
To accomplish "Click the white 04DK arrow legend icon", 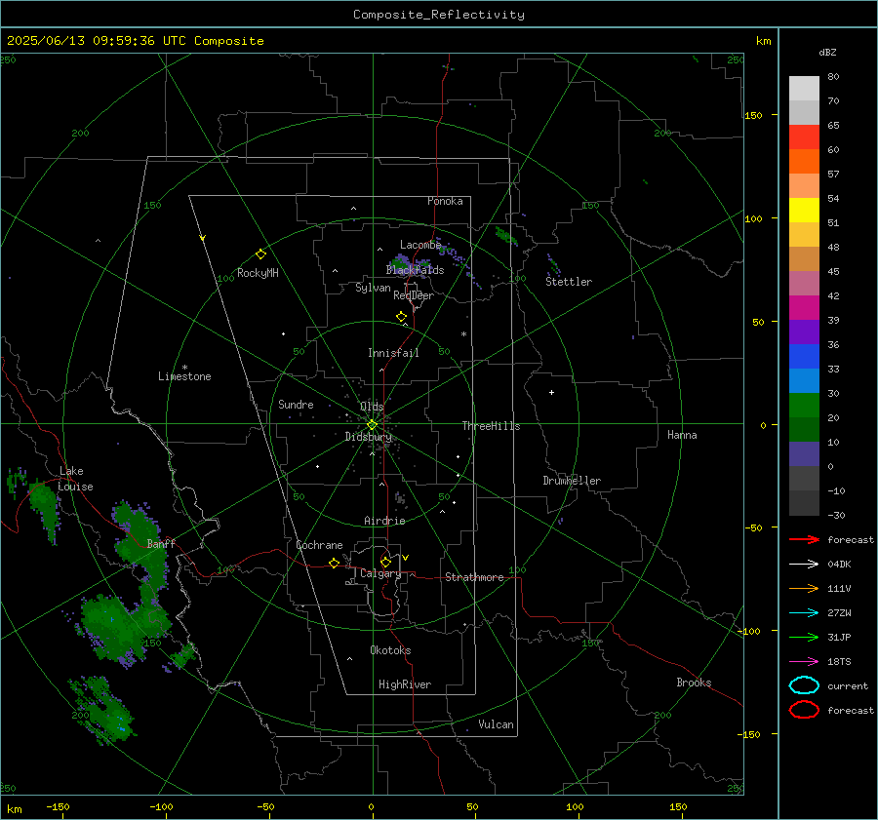I will point(804,564).
